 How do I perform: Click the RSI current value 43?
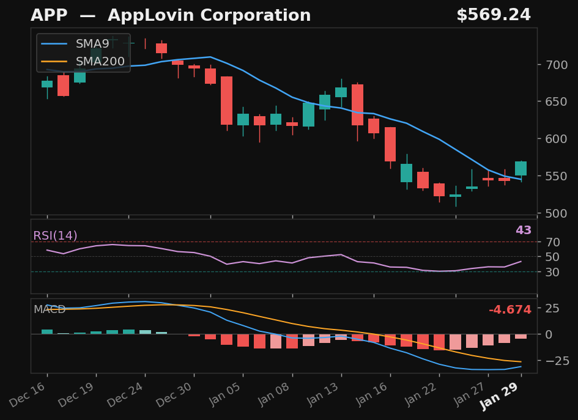[524, 230]
